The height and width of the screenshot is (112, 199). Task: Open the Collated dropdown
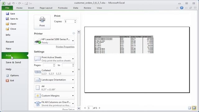pos(54,72)
